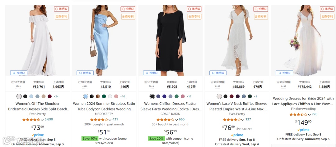Expand rating dropdown arrow for Findlovewedding wedding dress
Screen dimensions: 336x147
tap(309, 115)
